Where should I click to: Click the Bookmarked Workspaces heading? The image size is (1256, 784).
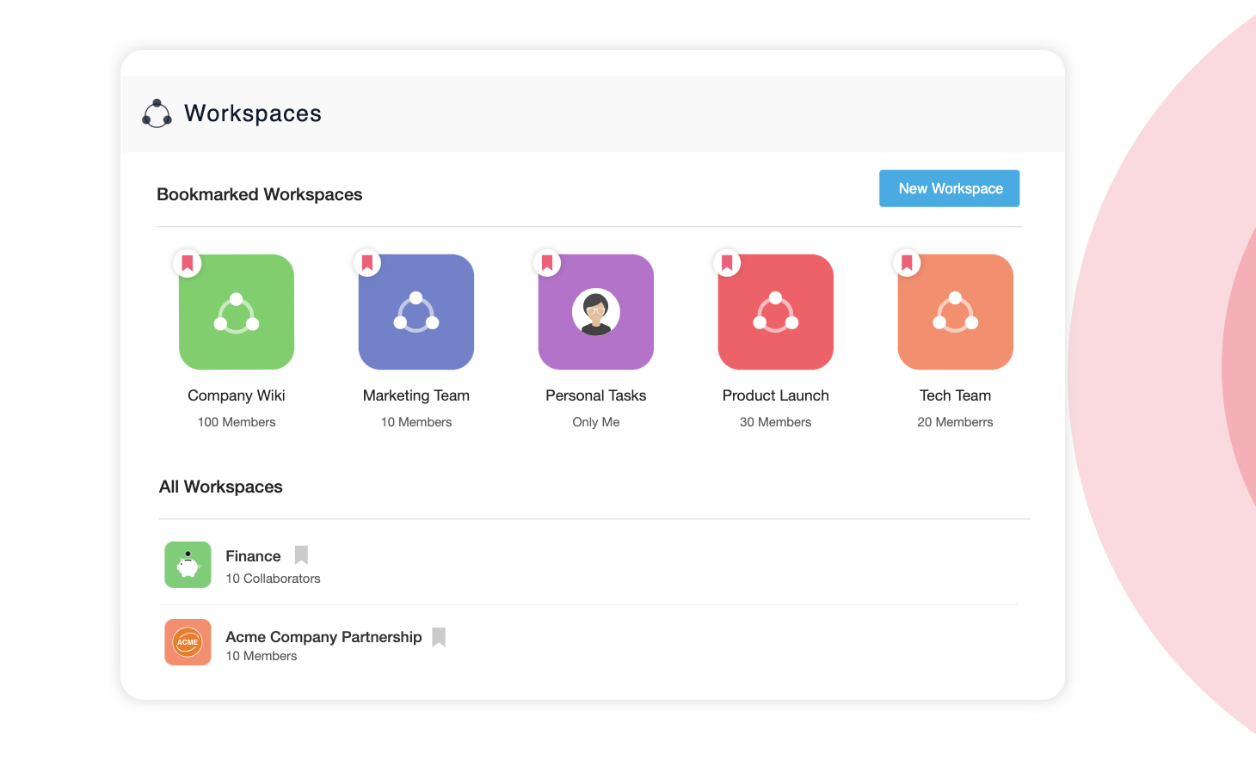click(260, 194)
